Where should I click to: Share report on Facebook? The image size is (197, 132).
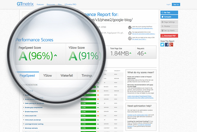[167, 45]
